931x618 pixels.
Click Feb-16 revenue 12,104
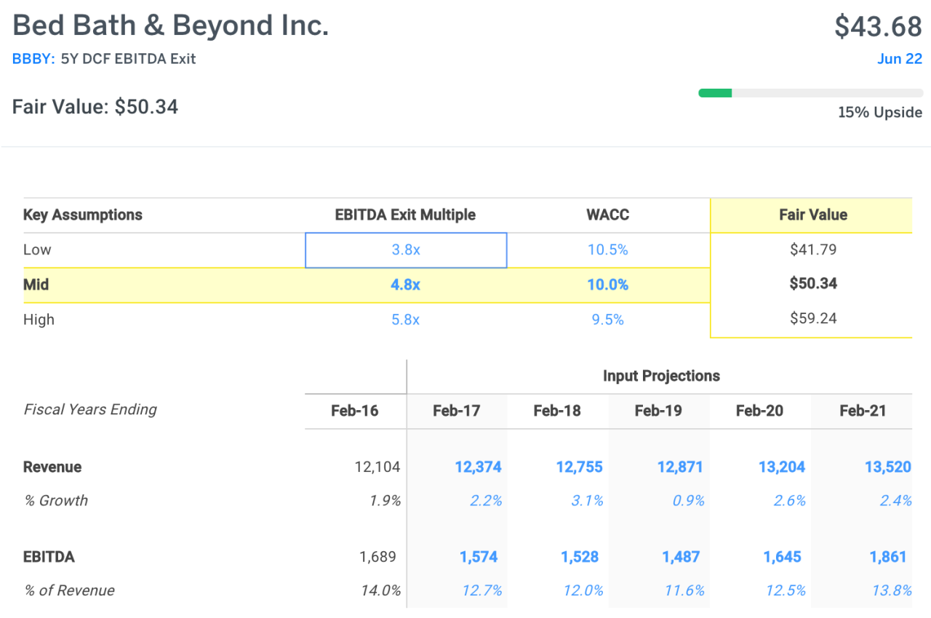(x=377, y=467)
